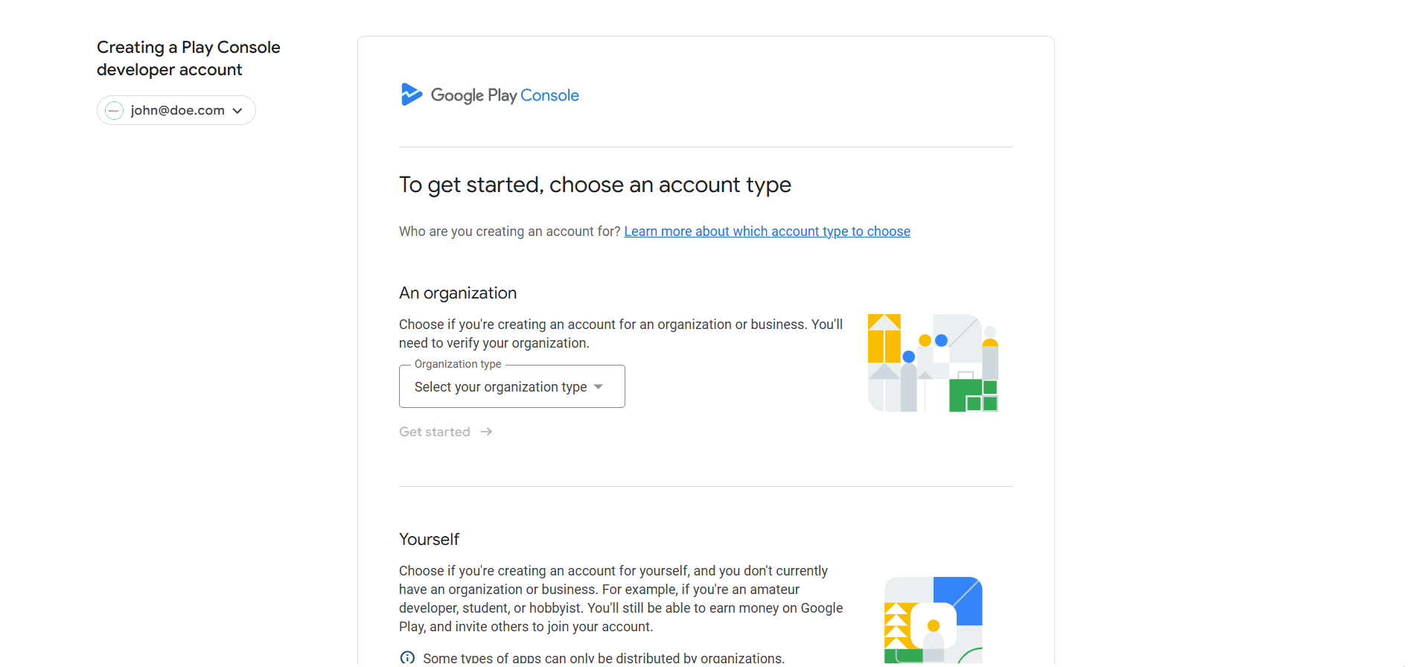Click the To get started, choose an account type heading

(x=595, y=185)
